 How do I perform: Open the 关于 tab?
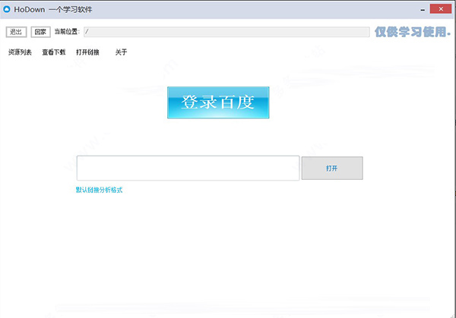click(121, 52)
